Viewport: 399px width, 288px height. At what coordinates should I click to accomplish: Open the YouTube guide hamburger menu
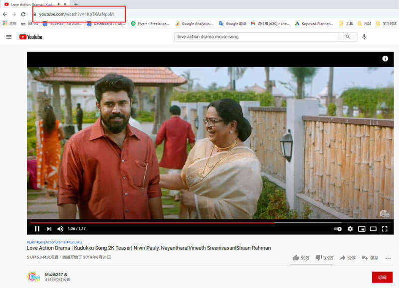coord(9,36)
